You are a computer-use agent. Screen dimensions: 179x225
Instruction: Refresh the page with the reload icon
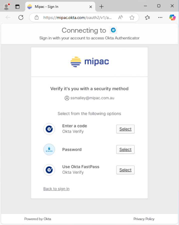pos(21,17)
